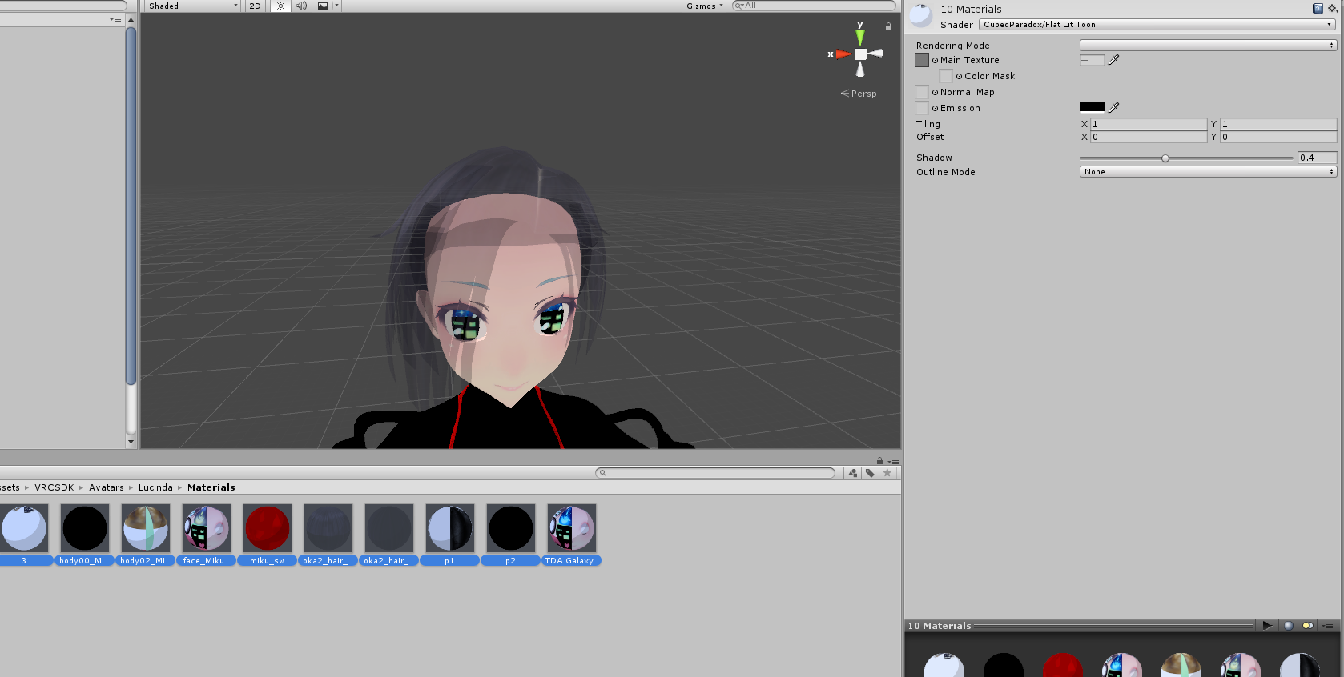Click black Emission color swatch
The width and height of the screenshot is (1344, 677).
click(1092, 107)
